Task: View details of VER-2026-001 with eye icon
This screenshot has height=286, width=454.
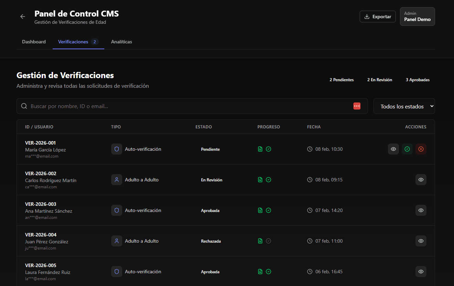Action: click(x=393, y=149)
